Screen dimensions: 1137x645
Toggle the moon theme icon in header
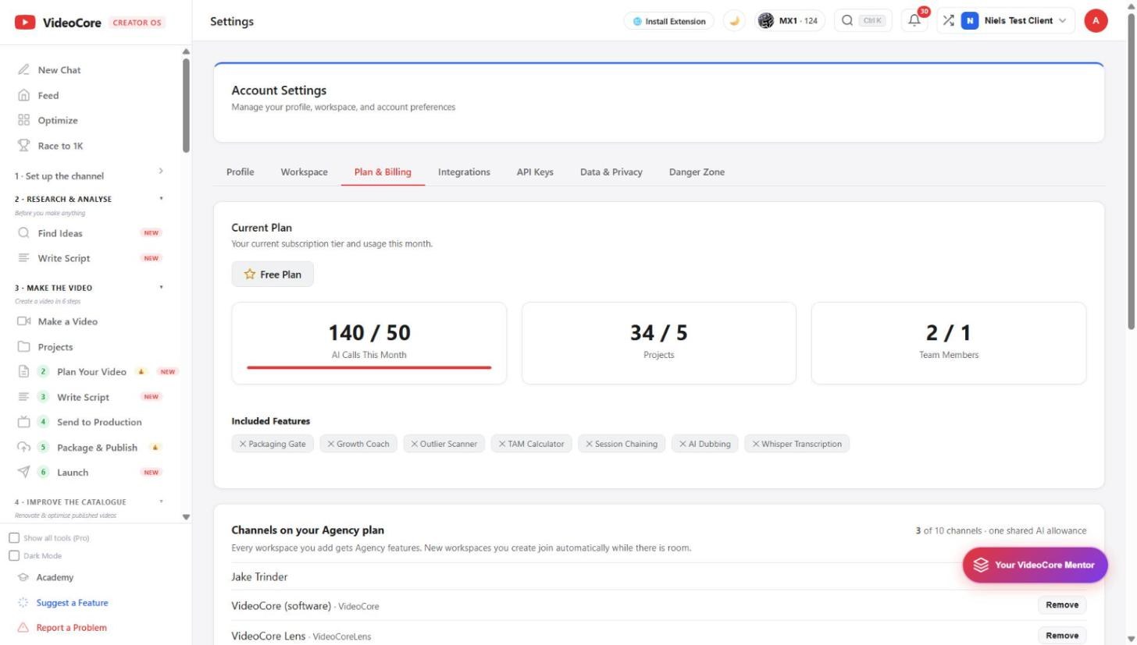coord(733,21)
